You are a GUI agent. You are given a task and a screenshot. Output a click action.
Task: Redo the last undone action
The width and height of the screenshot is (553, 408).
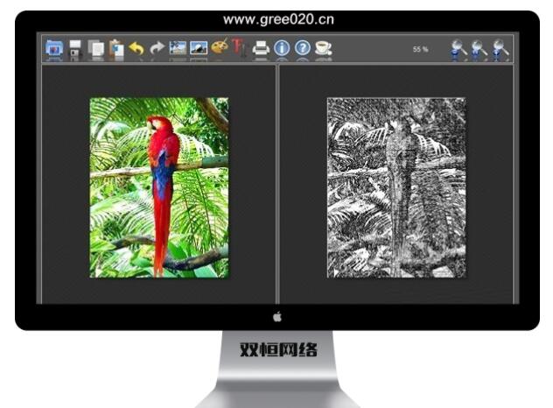coord(157,49)
